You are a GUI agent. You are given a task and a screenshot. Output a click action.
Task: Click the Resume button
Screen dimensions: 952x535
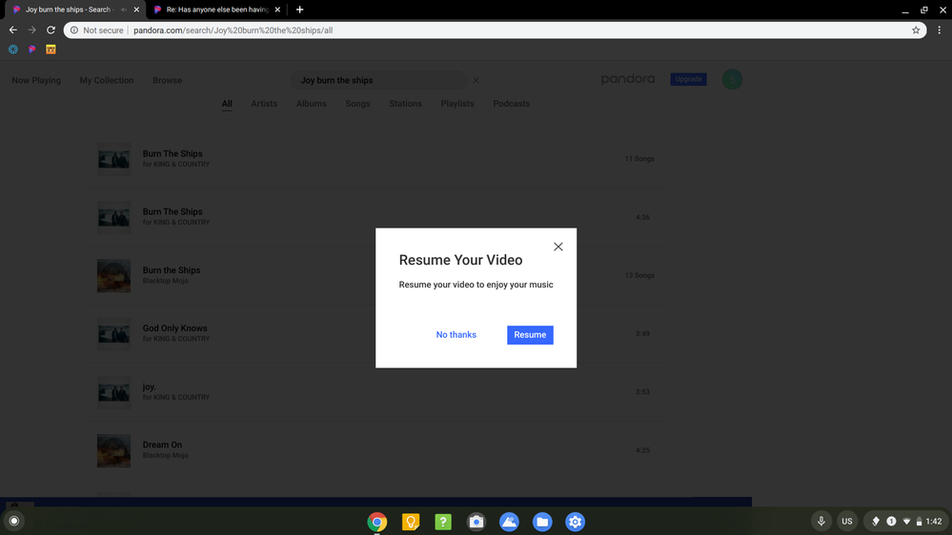(530, 335)
